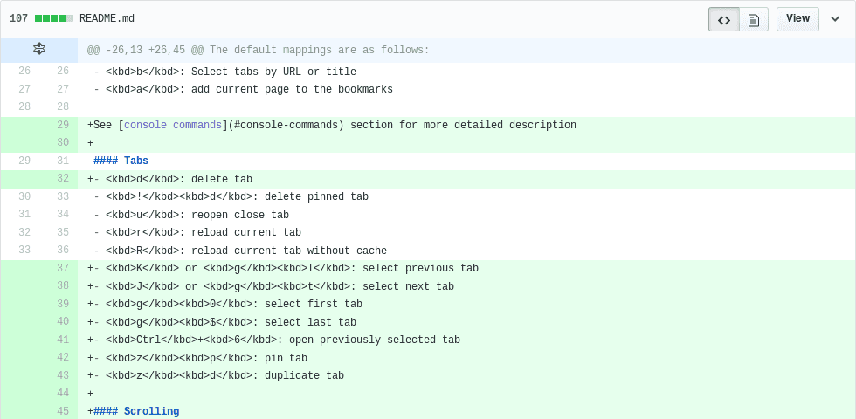The height and width of the screenshot is (419, 856).
Task: Switch to rich diff document icon
Action: coord(754,19)
